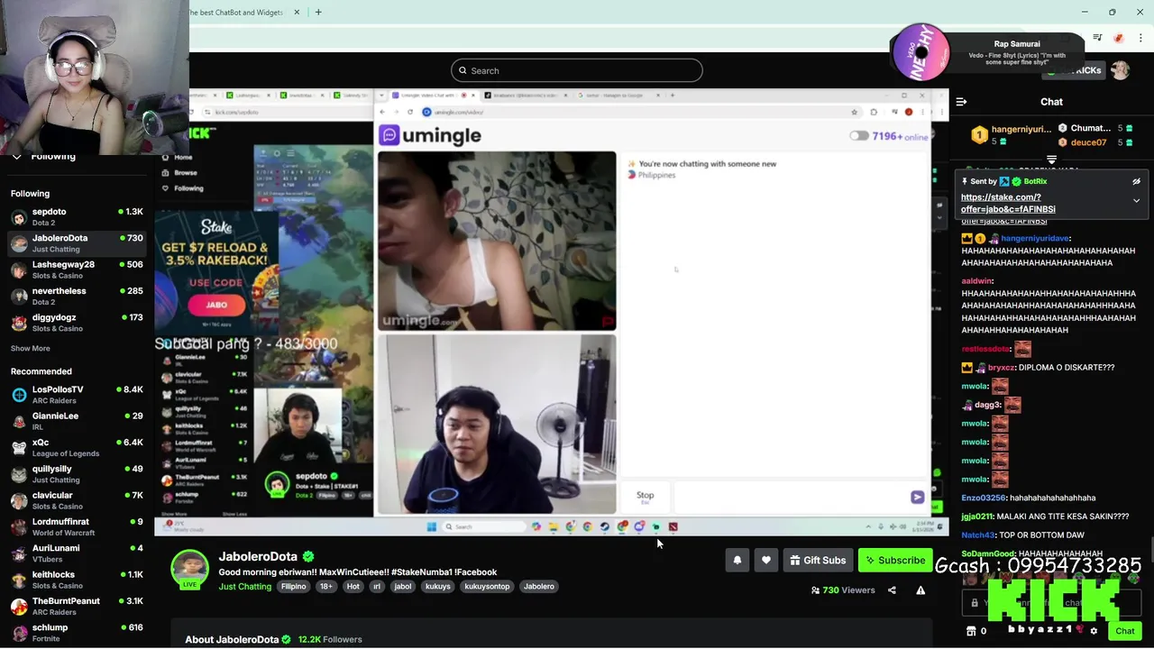Open chat settings gear icon
This screenshot has height=649, width=1154.
[1094, 631]
